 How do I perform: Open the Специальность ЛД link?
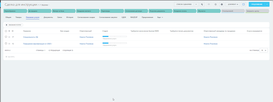pos(30,37)
